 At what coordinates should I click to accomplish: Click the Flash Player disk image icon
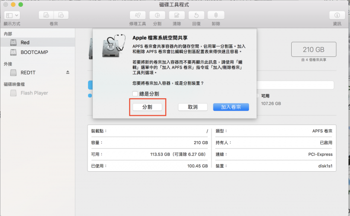coord(14,93)
